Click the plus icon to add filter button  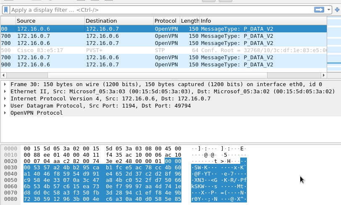(x=337, y=10)
